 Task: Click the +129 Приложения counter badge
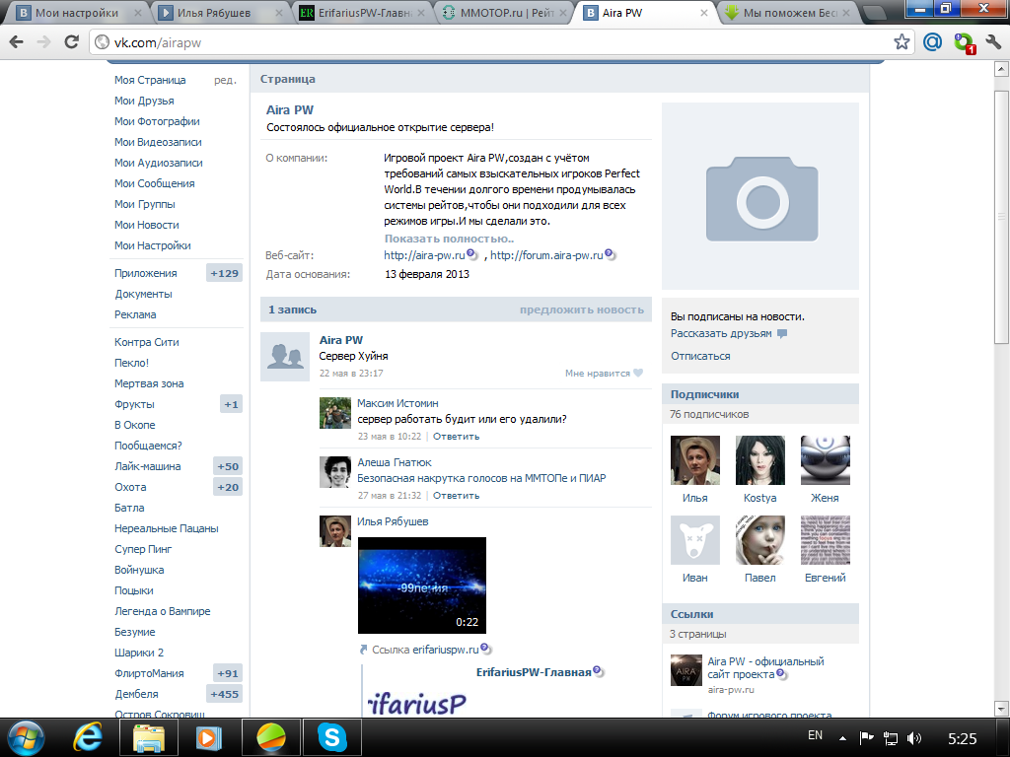224,274
